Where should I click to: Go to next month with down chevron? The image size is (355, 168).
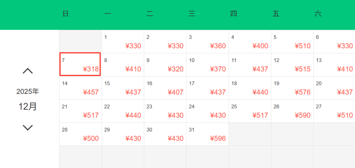click(28, 128)
